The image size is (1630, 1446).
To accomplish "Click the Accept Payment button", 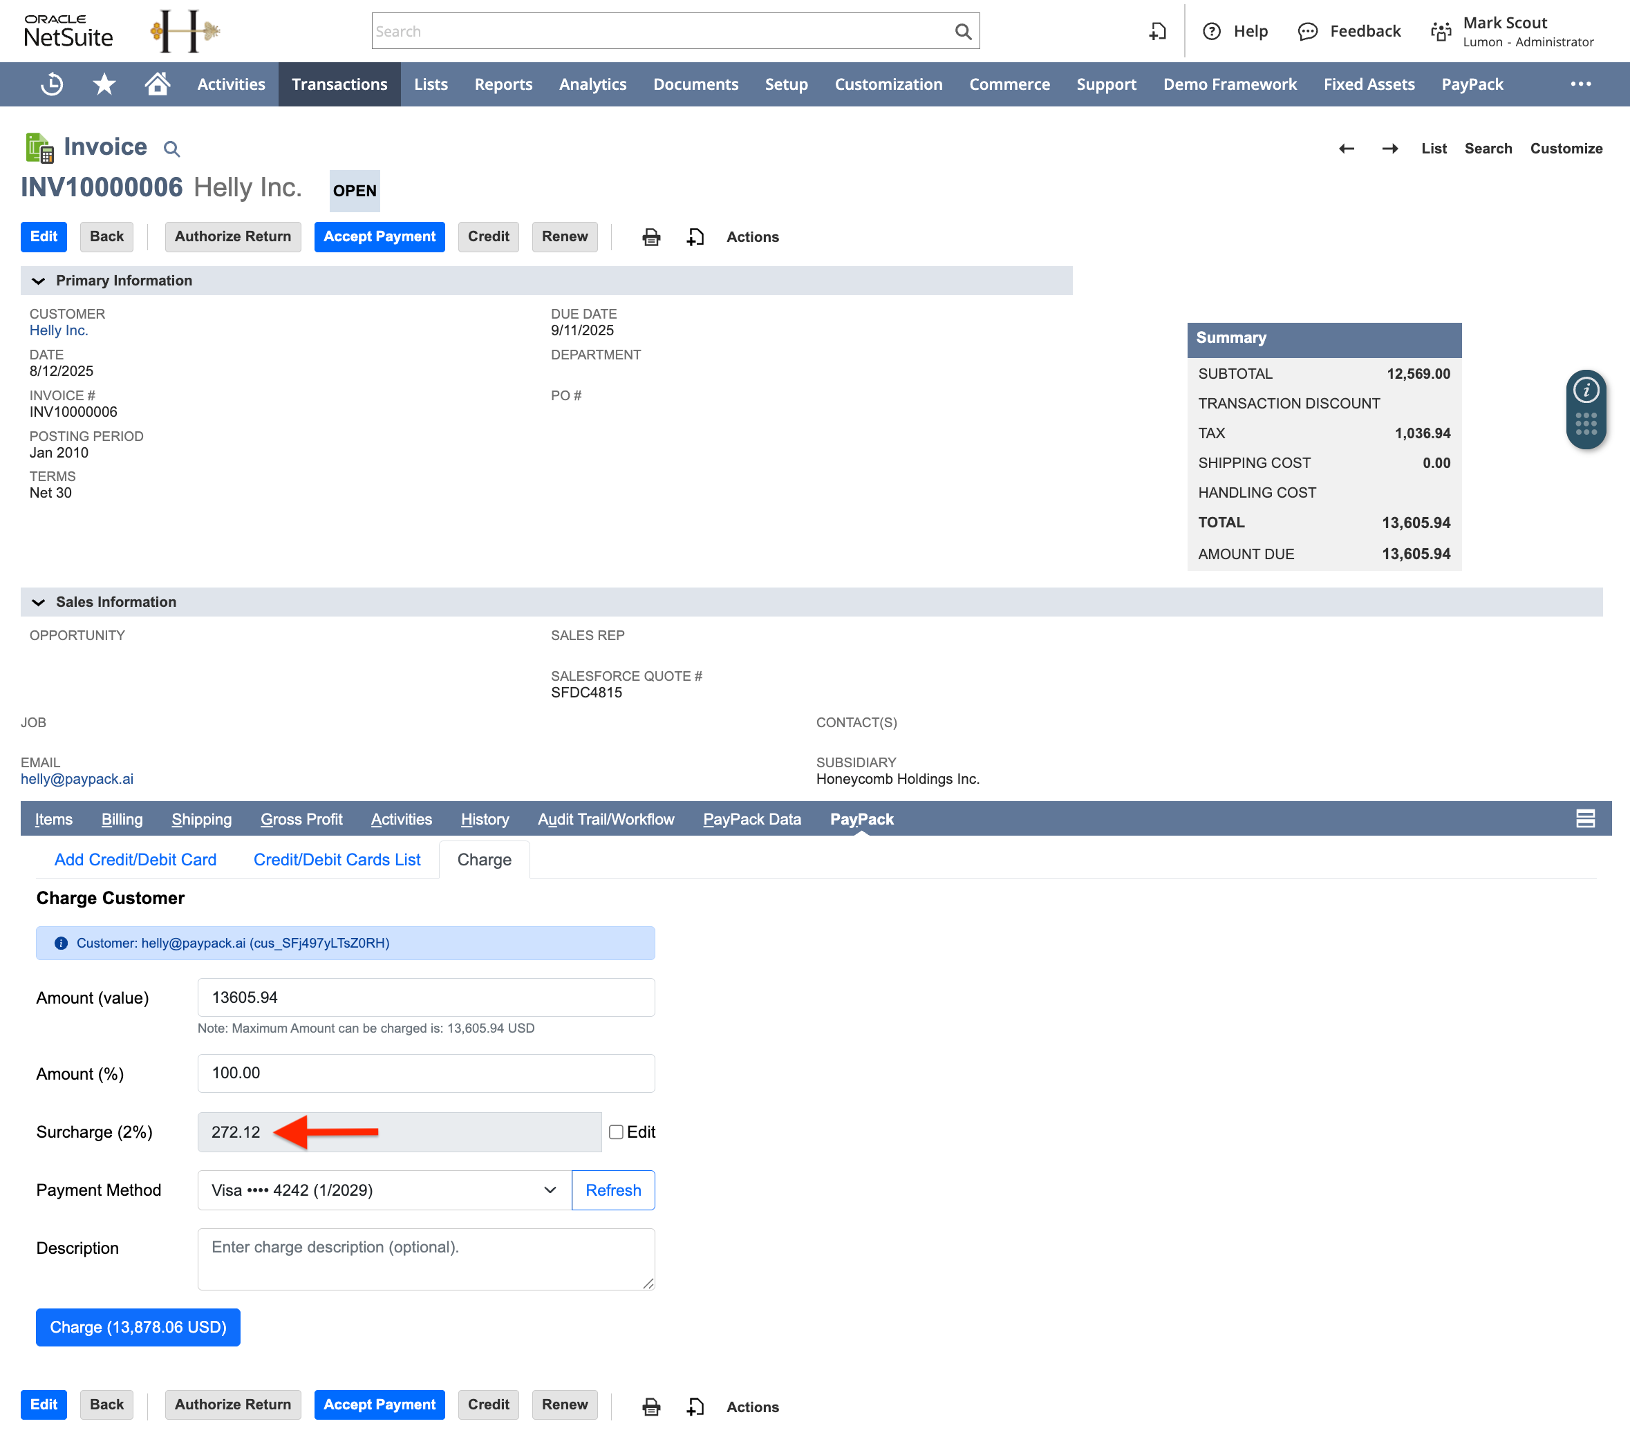I will 380,237.
